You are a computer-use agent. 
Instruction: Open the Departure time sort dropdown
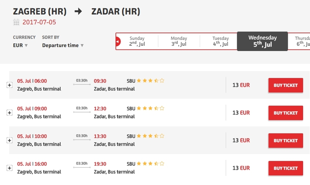[63, 45]
